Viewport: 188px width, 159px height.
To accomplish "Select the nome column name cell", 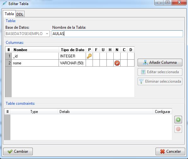I will (x=35, y=63).
